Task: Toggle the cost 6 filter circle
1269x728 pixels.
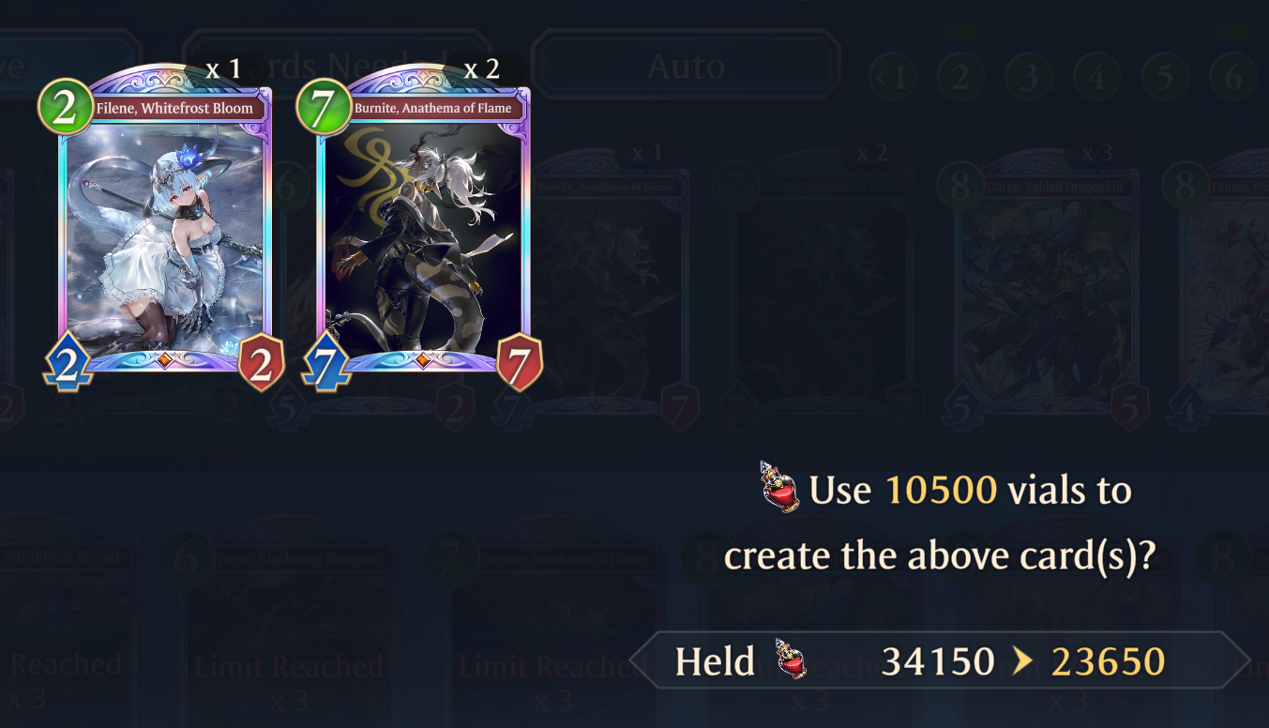Action: 1231,77
